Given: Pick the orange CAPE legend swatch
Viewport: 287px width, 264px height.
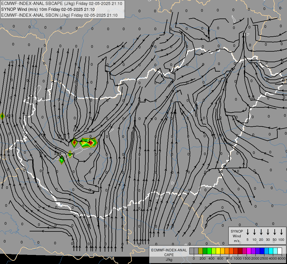Looking at the screenshot, I should coord(227,251).
